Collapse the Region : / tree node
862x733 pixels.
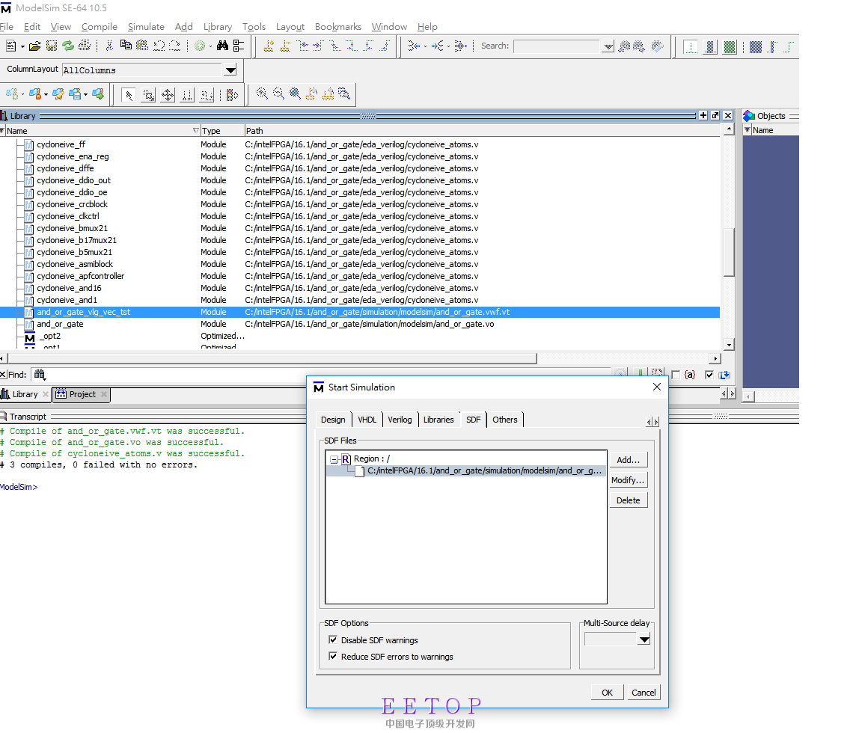(x=334, y=459)
